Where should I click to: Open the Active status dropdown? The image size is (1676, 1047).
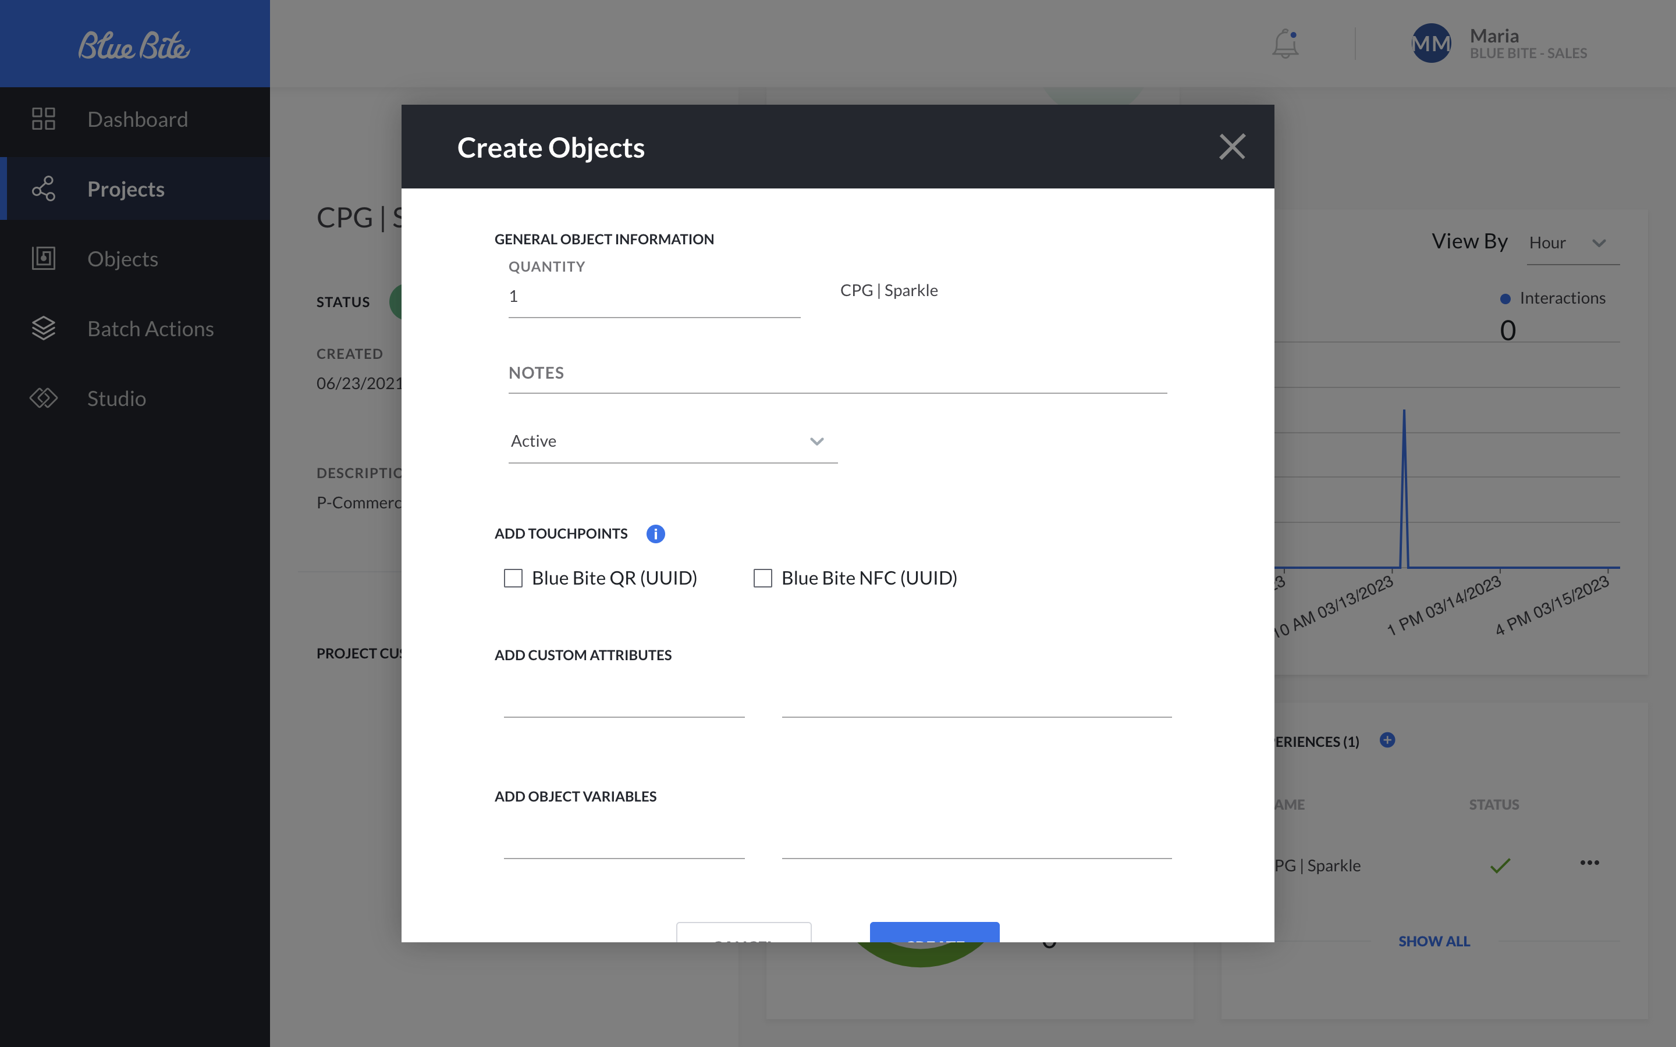[673, 442]
